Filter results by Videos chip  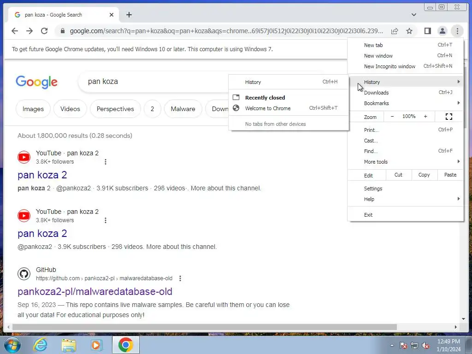point(70,109)
